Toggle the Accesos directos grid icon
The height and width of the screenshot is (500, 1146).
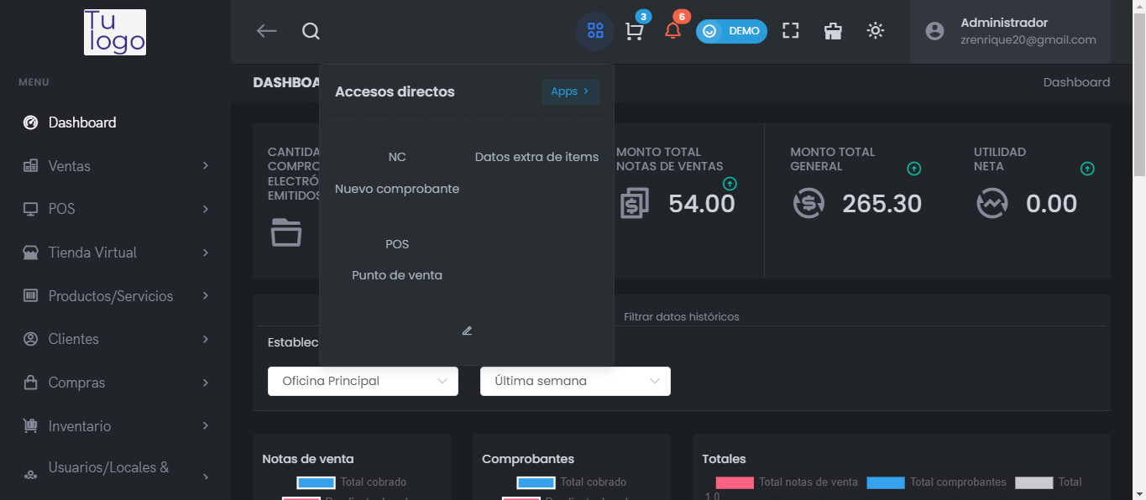(594, 31)
